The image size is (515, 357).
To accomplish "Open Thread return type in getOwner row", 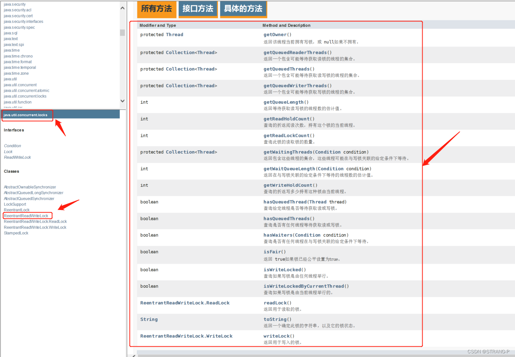I will click(x=174, y=35).
